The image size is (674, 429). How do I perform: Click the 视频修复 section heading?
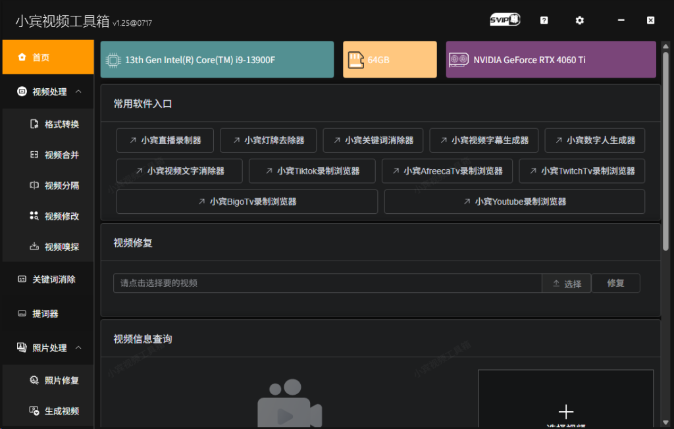(133, 243)
